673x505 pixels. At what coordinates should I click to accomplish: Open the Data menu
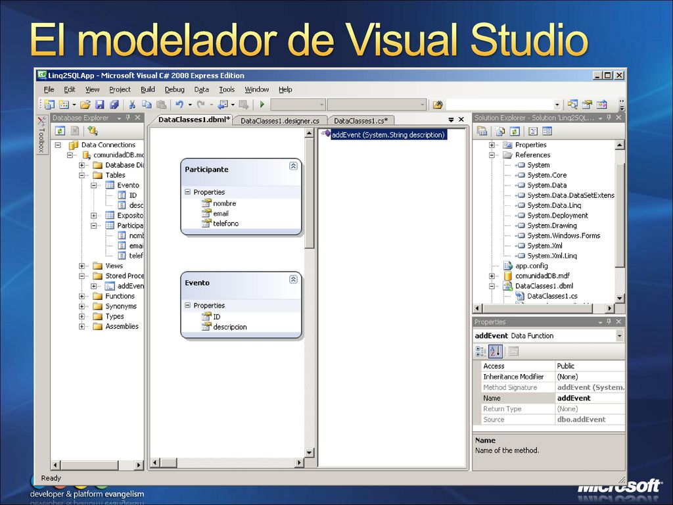click(x=201, y=89)
